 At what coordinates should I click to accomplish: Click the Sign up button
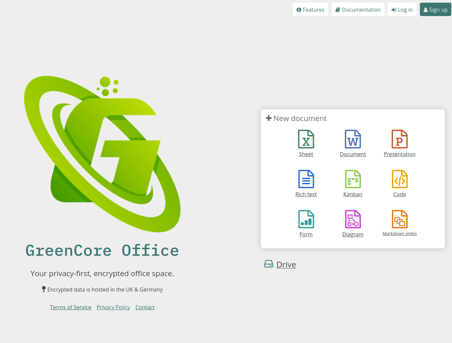[435, 10]
